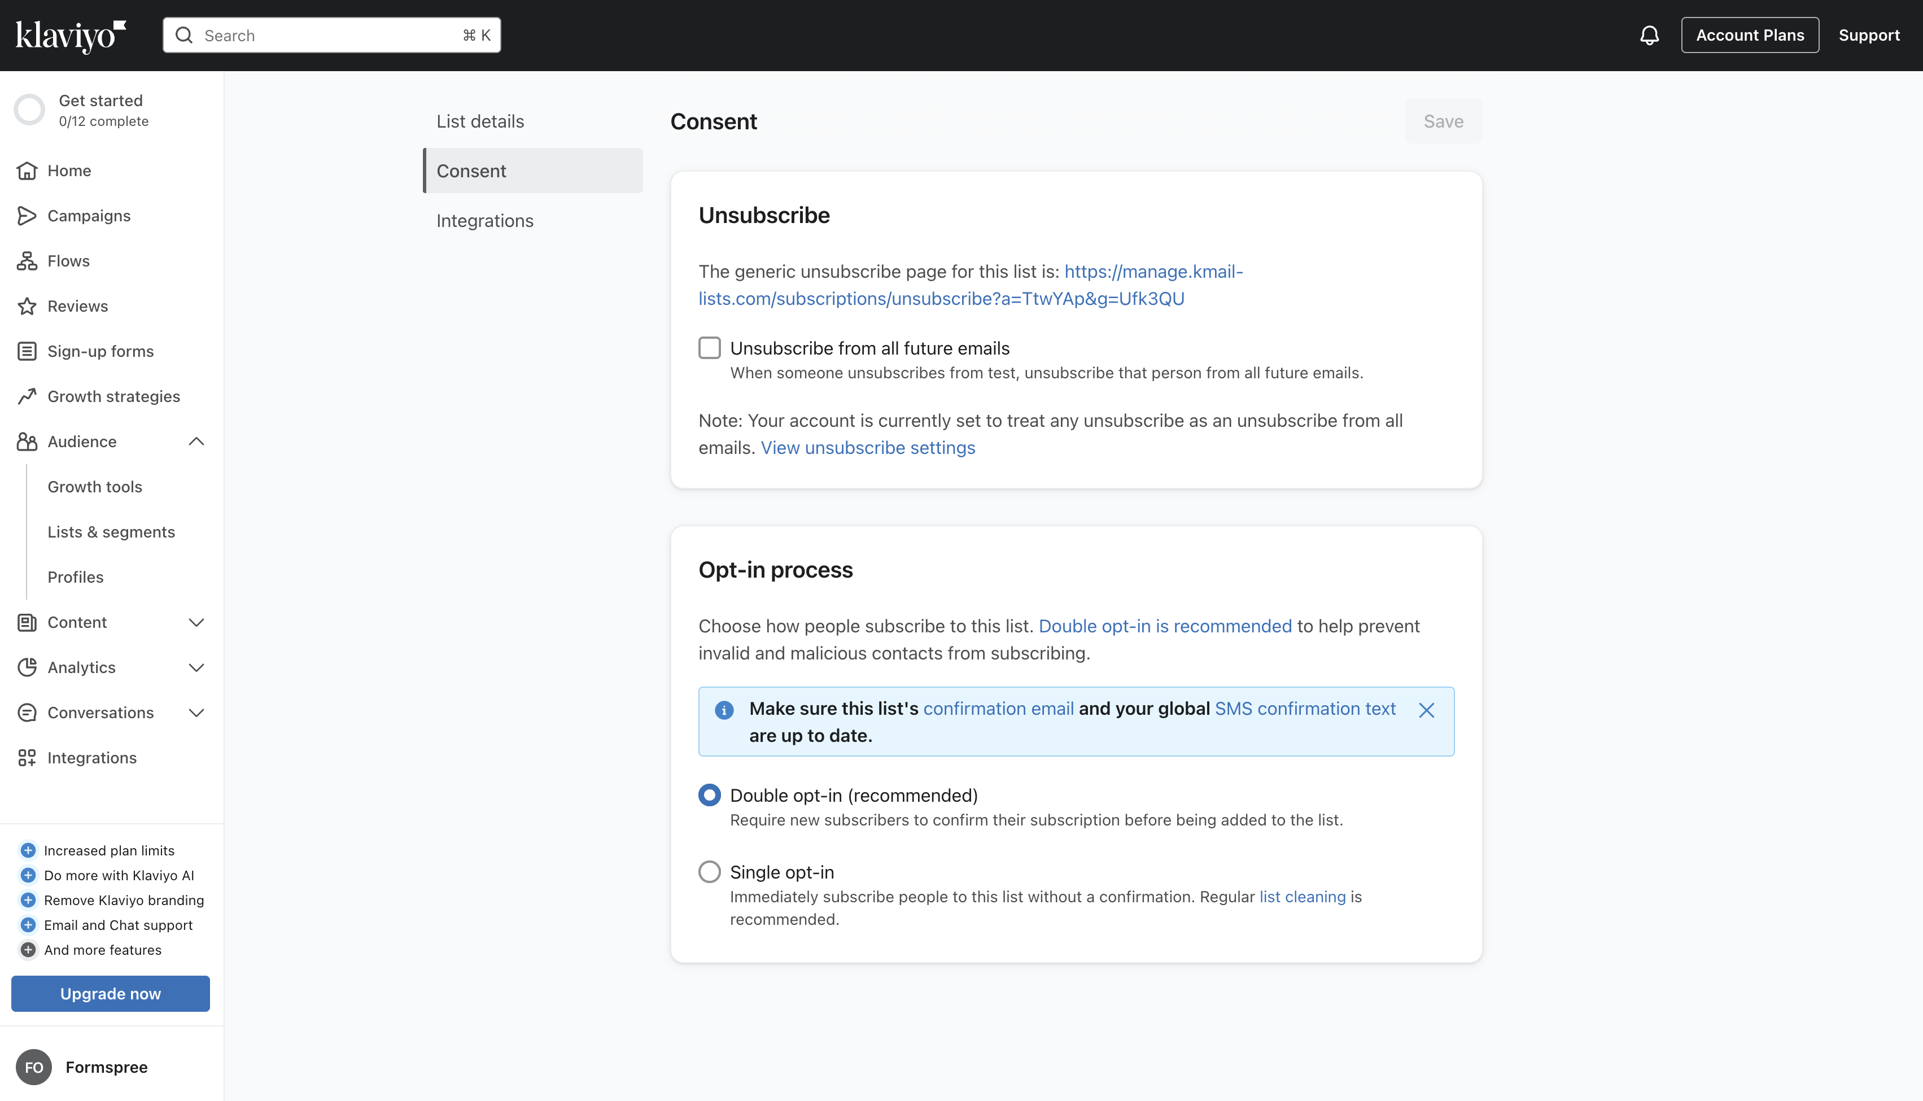The height and width of the screenshot is (1101, 1923).
Task: Switch to the List details tab
Action: click(480, 120)
